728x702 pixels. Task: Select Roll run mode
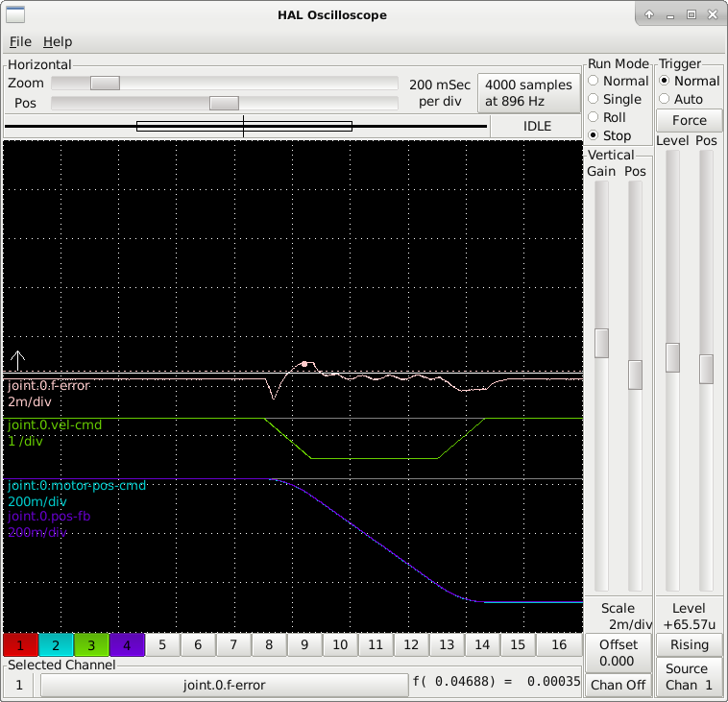coord(607,117)
